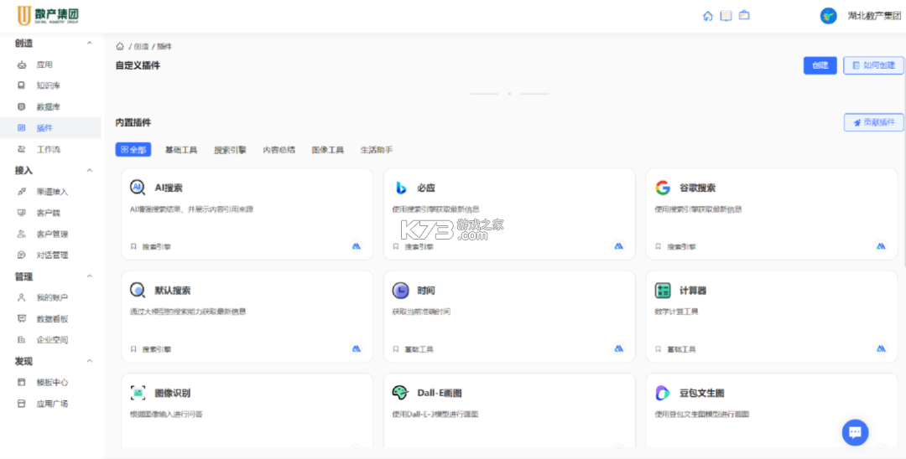Click the 默认搜索 magnifier icon
Viewport: 906px width, 459px height.
[x=138, y=290]
